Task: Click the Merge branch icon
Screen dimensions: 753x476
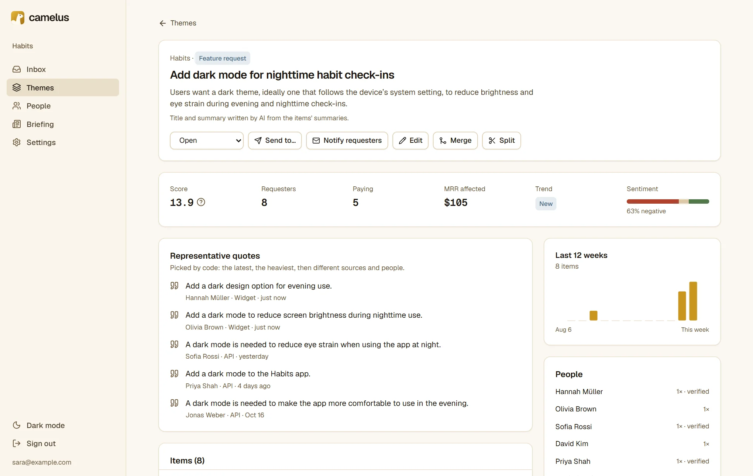Action: click(x=443, y=141)
